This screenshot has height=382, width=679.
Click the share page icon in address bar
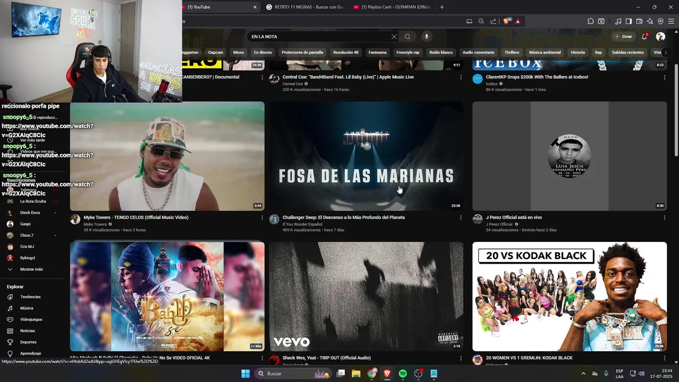(x=493, y=21)
